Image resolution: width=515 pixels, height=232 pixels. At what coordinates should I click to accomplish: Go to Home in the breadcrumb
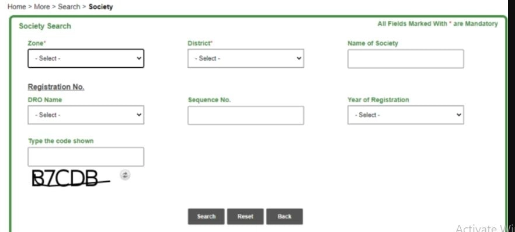[x=17, y=6]
